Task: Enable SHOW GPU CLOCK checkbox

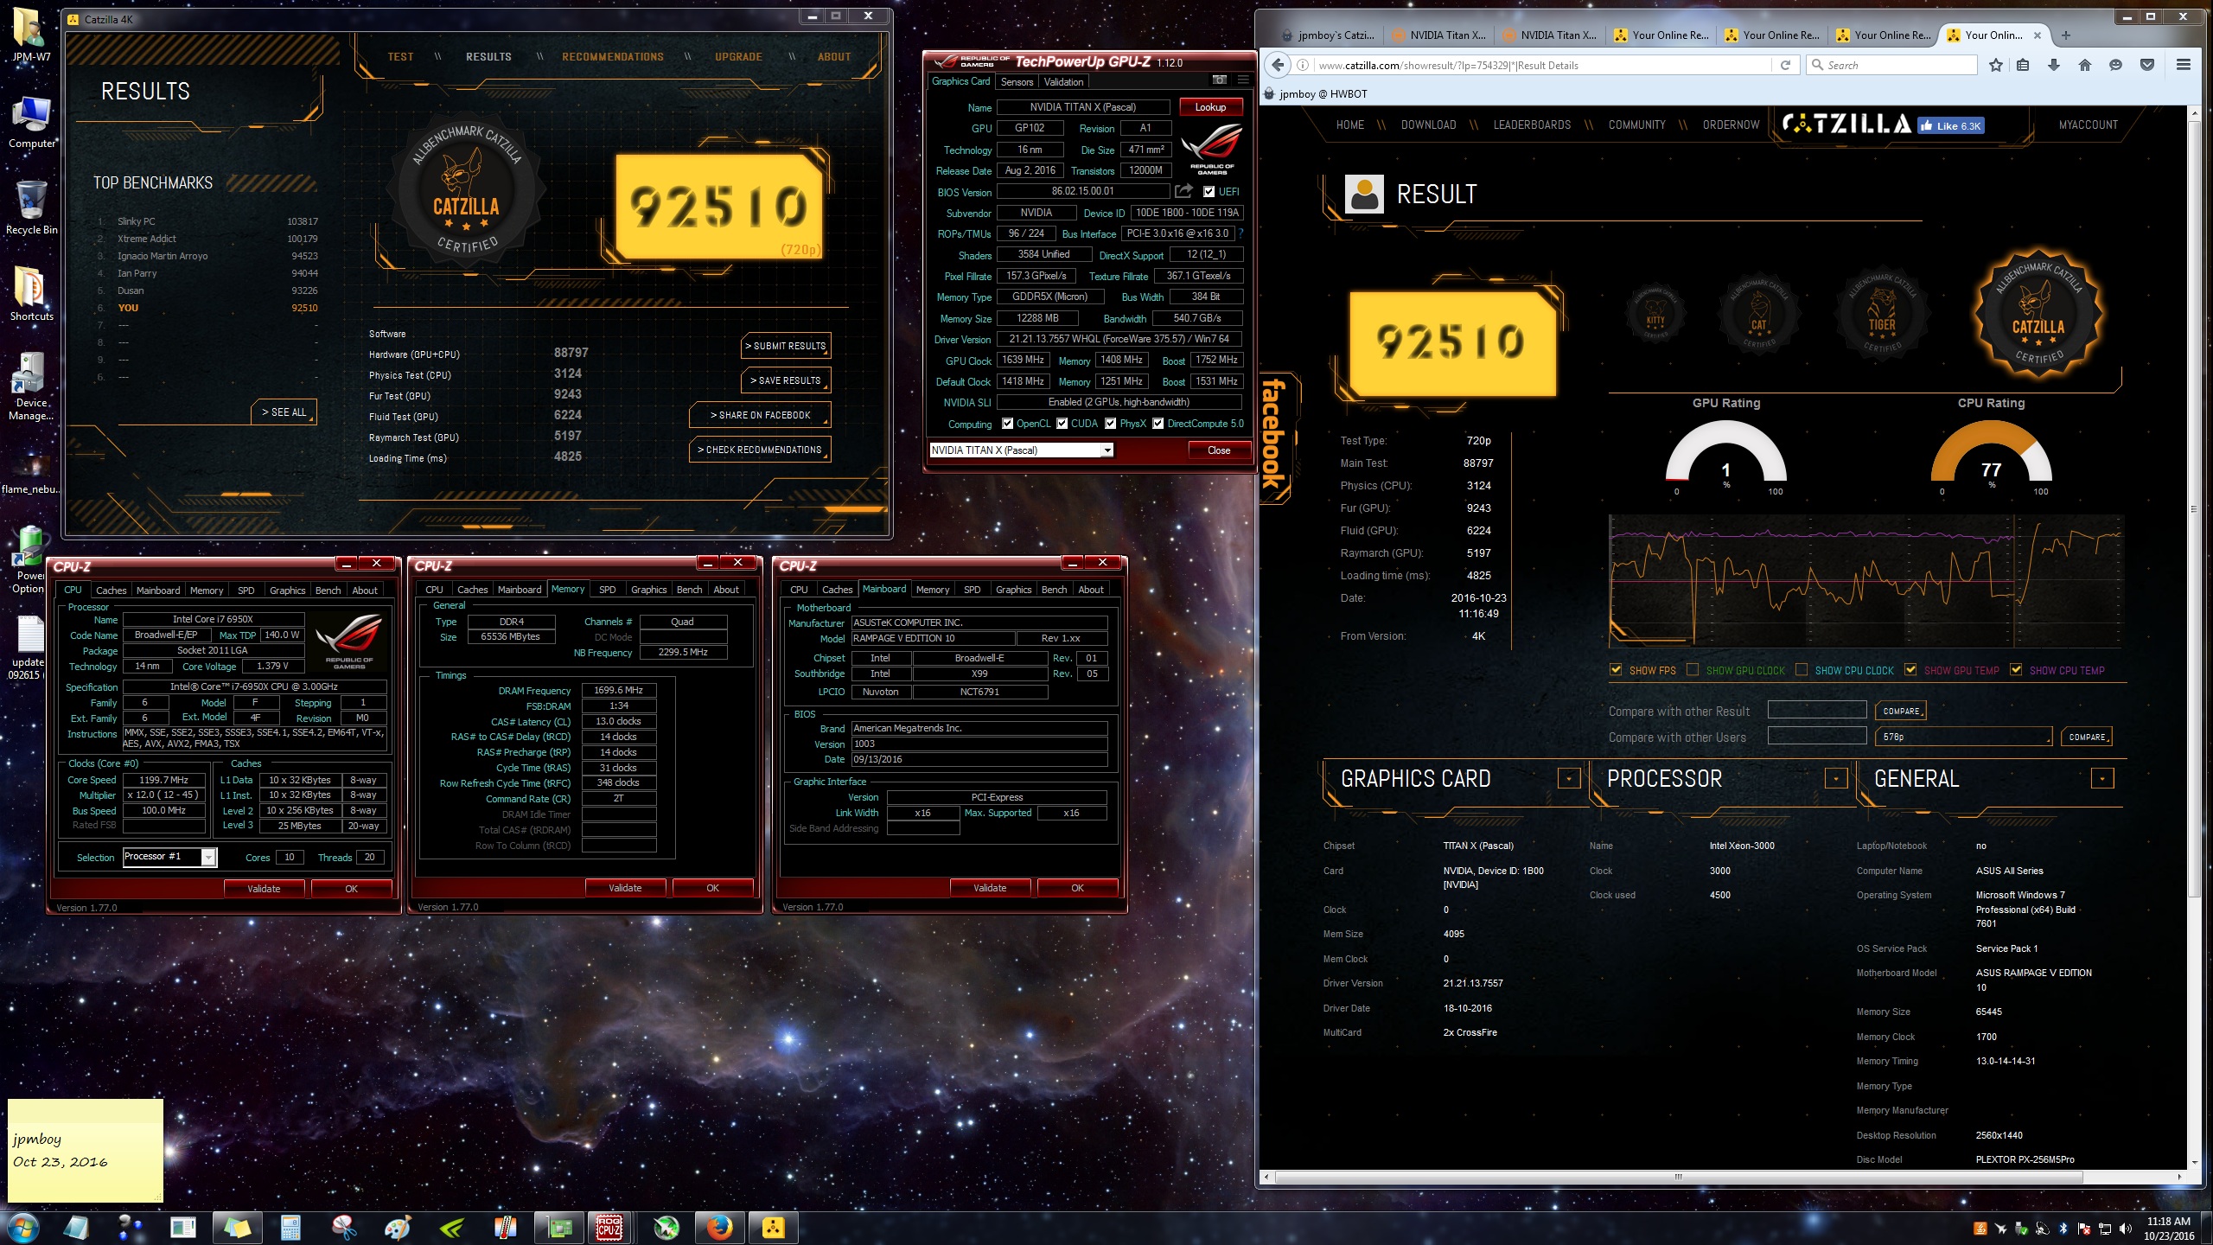Action: point(1693,669)
